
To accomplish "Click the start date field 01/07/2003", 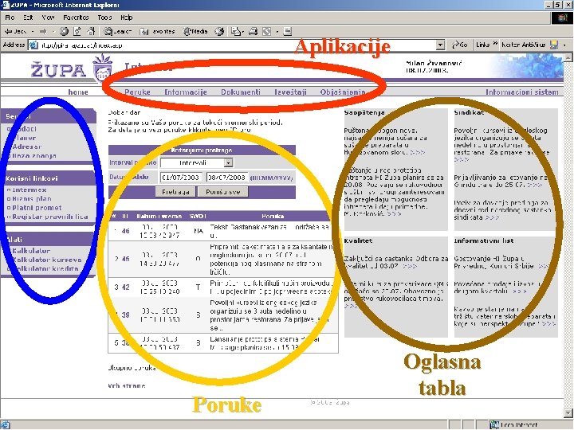I will pyautogui.click(x=181, y=178).
